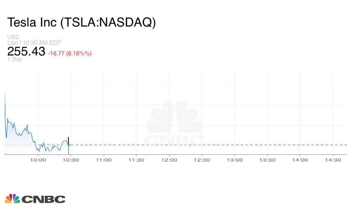Click the 13:30 time axis label
The width and height of the screenshot is (347, 217).
pos(267,160)
